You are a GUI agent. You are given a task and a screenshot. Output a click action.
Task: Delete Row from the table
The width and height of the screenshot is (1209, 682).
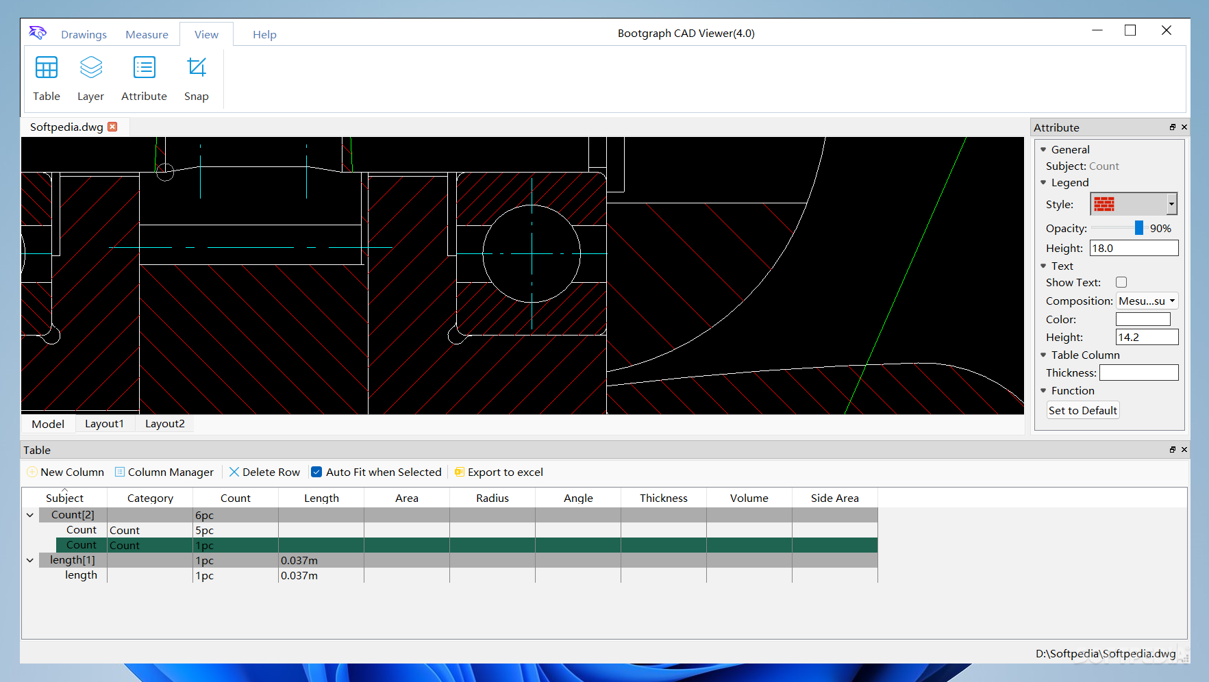(264, 472)
